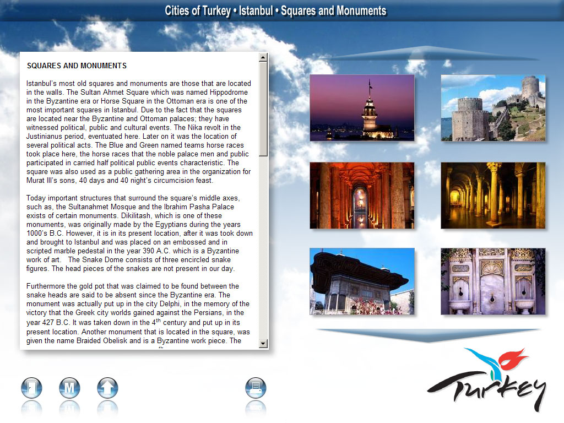564x423 pixels.
Task: Click the text panel scrollbar thumb
Action: [263, 109]
